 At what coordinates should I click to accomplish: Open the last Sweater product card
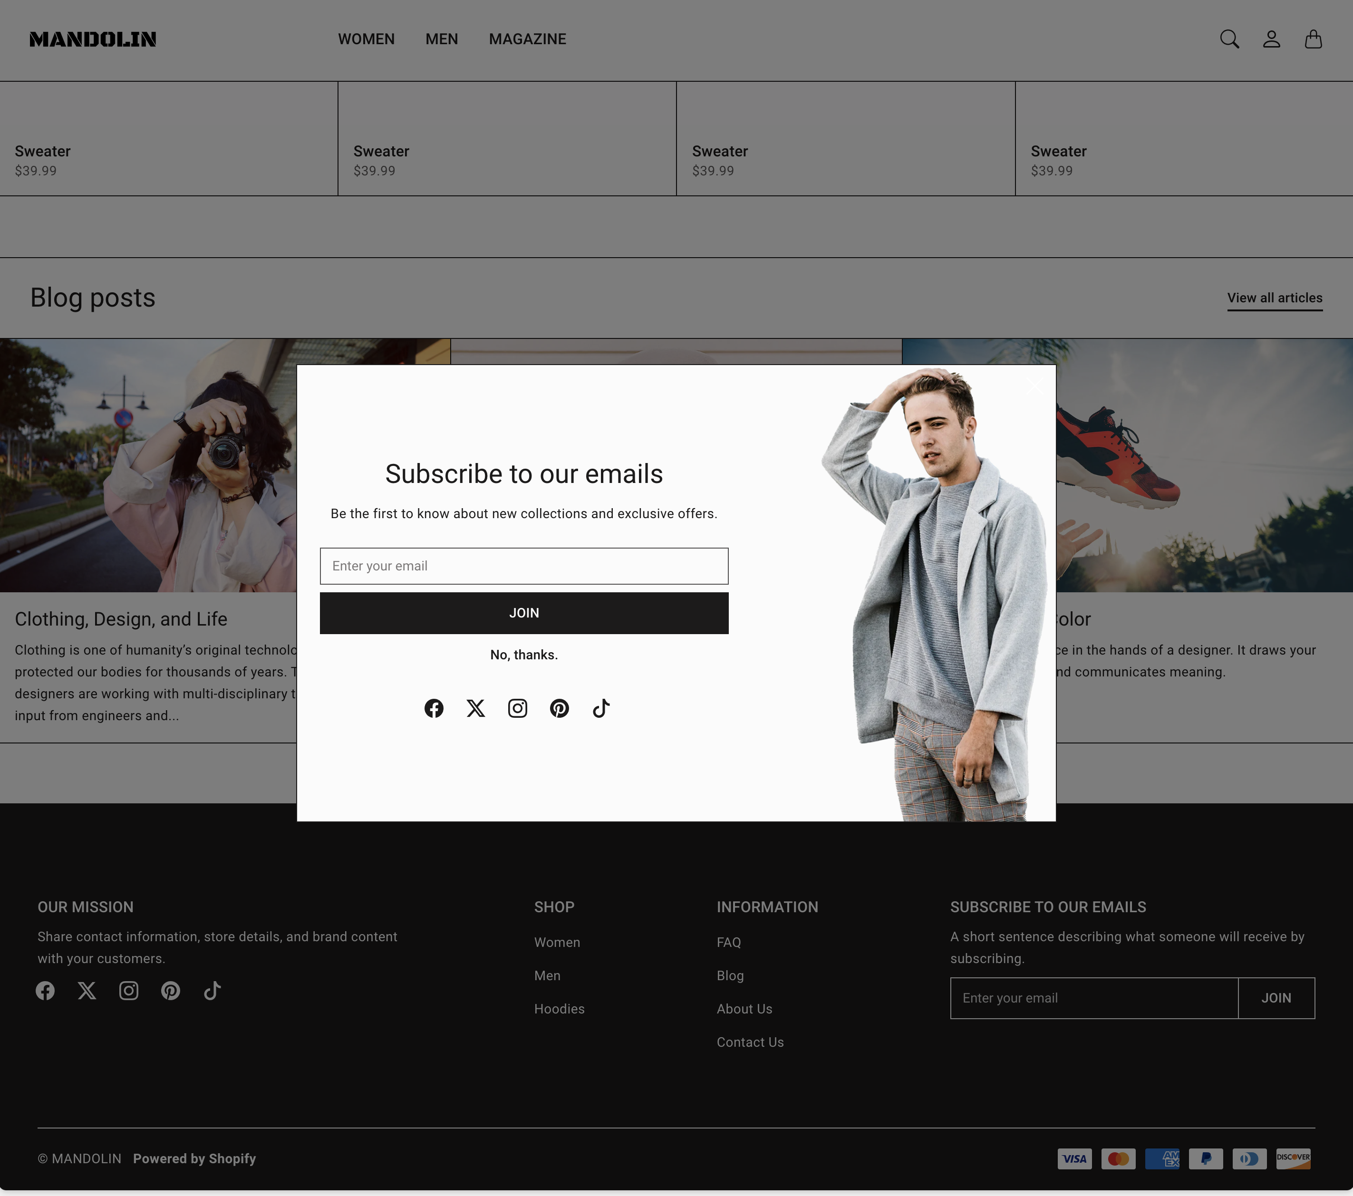1184,138
